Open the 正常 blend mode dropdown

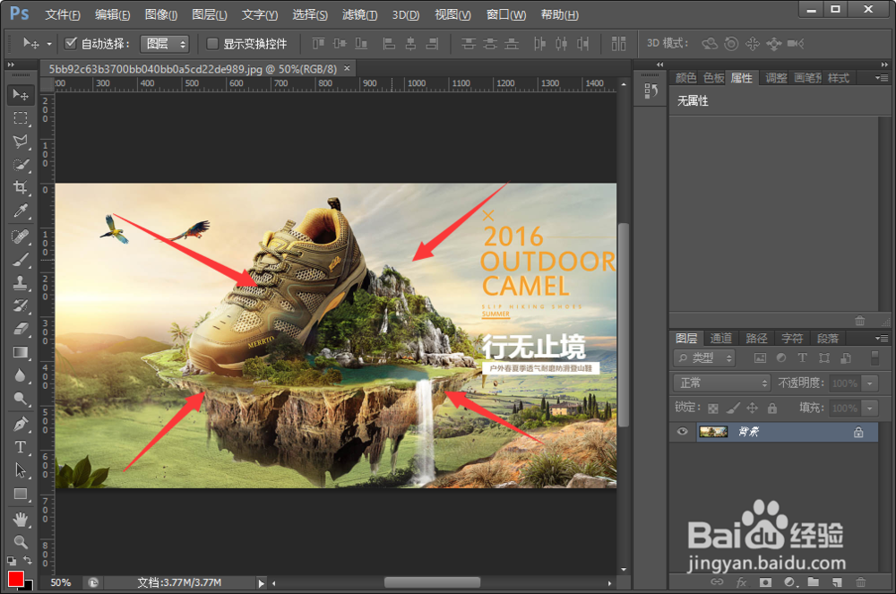(722, 383)
